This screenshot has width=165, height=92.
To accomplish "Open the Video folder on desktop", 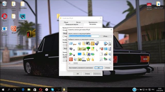I will (x=22, y=5).
